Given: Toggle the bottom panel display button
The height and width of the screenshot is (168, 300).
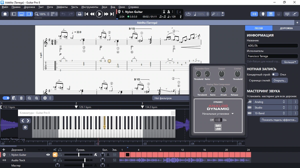Looking at the screenshot, I should (21, 14).
